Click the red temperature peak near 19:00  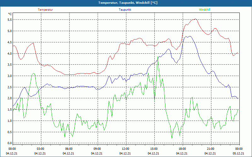pyautogui.click(x=195, y=19)
